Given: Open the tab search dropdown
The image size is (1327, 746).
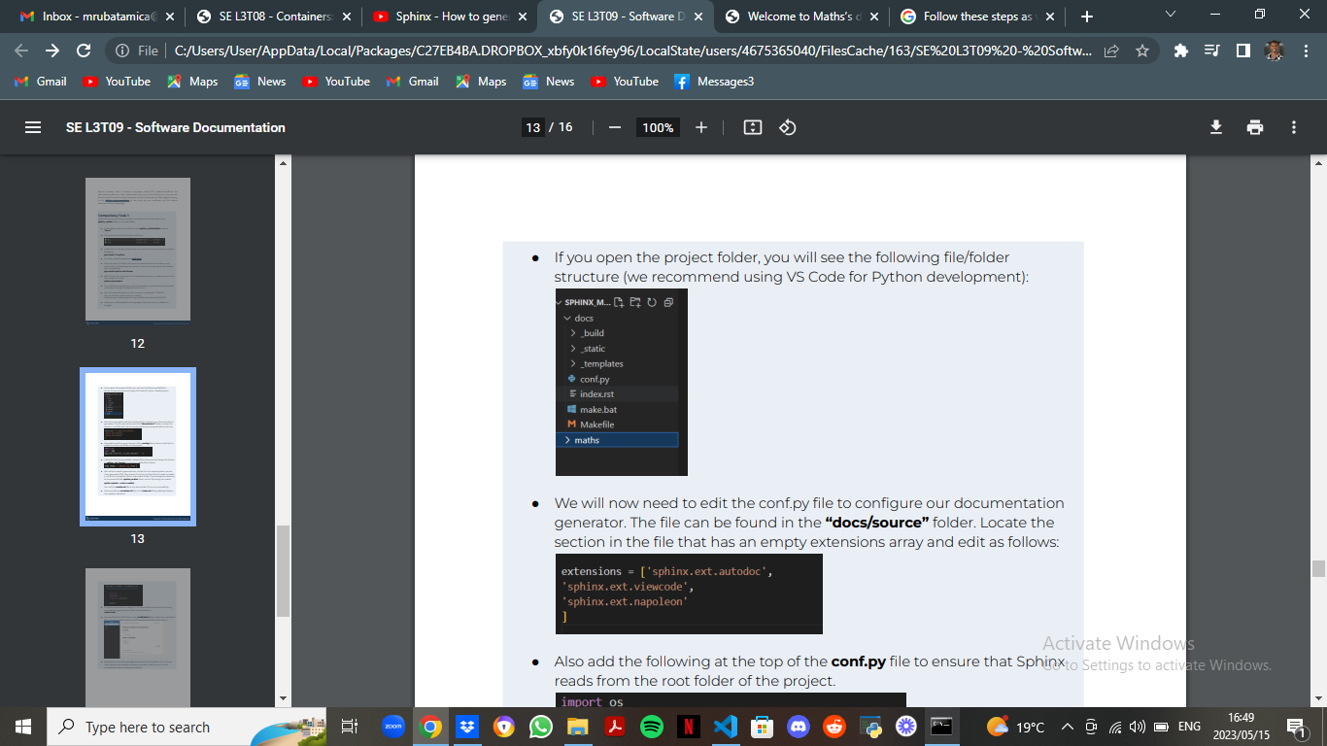Looking at the screenshot, I should (x=1170, y=15).
